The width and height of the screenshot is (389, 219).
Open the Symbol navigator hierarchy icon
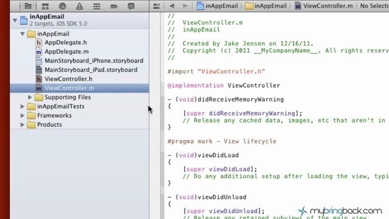tap(45, 6)
